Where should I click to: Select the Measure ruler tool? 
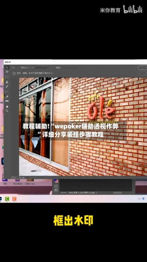click(x=7, y=101)
